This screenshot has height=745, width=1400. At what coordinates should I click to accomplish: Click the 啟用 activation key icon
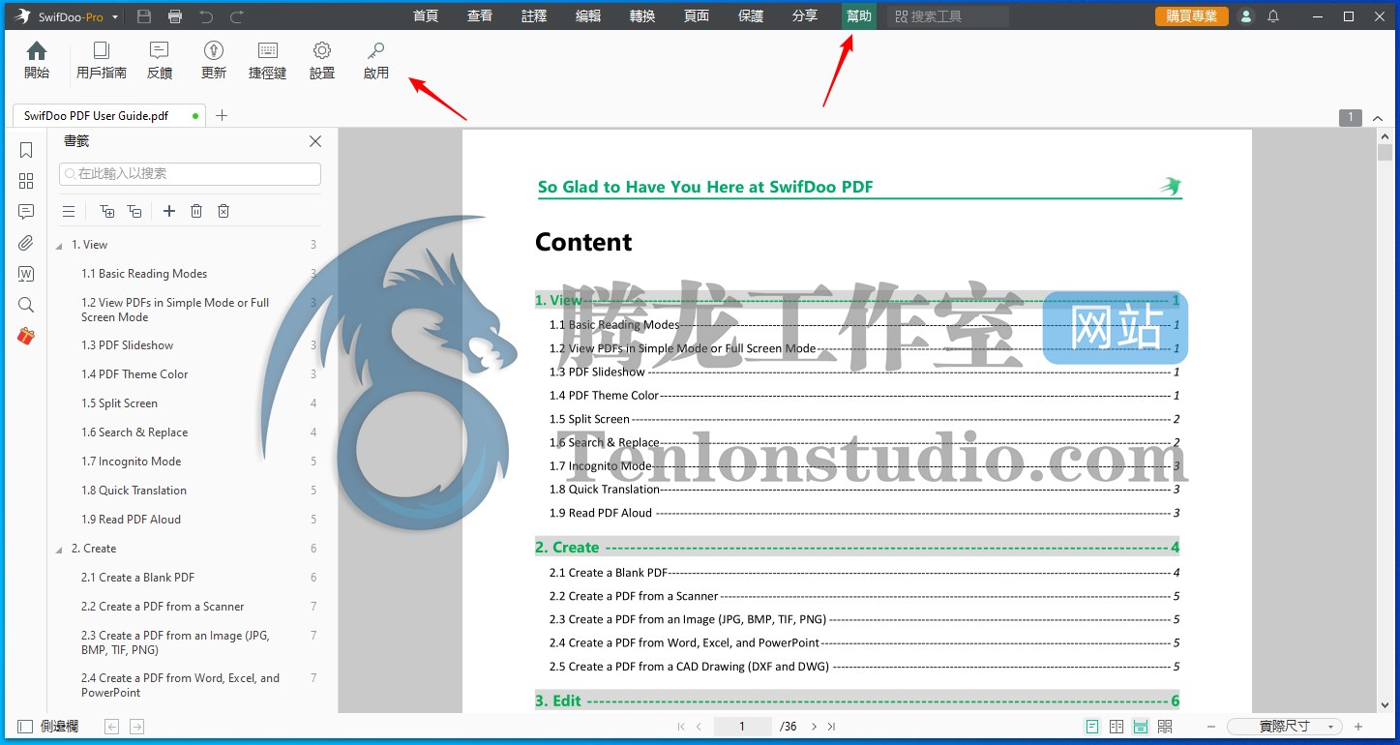376,60
